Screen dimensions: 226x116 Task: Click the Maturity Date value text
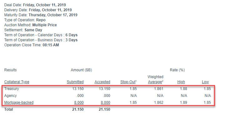pos(53,15)
